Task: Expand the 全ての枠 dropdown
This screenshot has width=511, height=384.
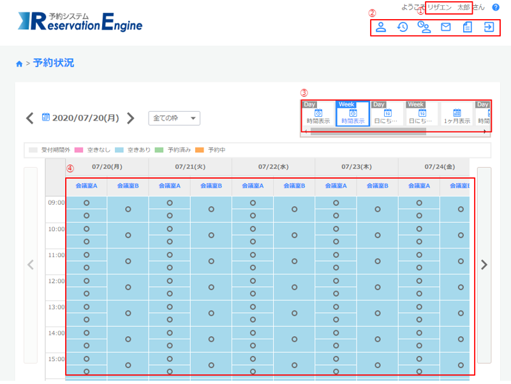Action: [174, 118]
